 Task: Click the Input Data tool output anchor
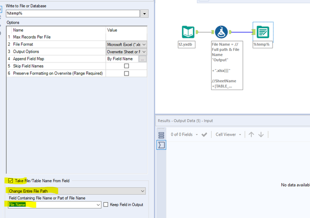pyautogui.click(x=197, y=32)
